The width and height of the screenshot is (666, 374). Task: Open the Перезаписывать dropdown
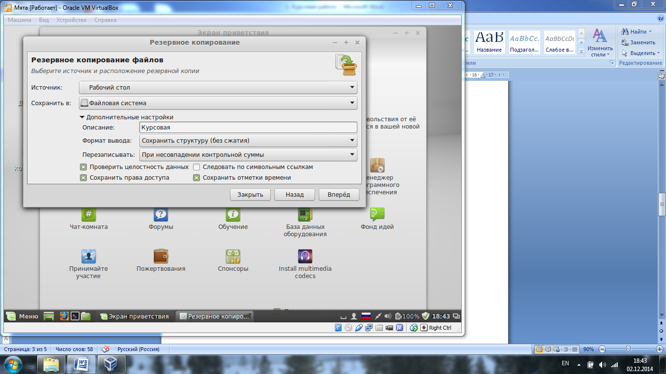click(x=248, y=155)
